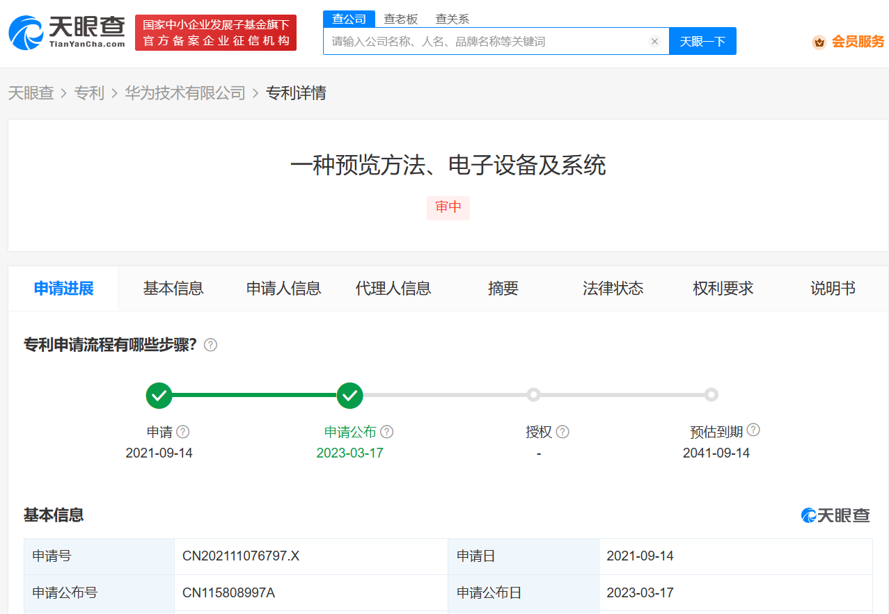Click the member services crown icon
The height and width of the screenshot is (614, 889).
[819, 42]
